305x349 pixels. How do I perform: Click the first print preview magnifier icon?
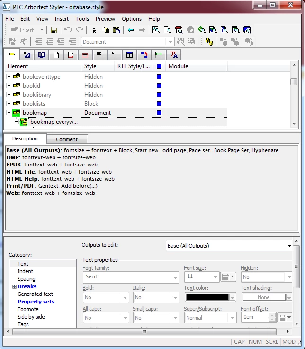(156, 29)
